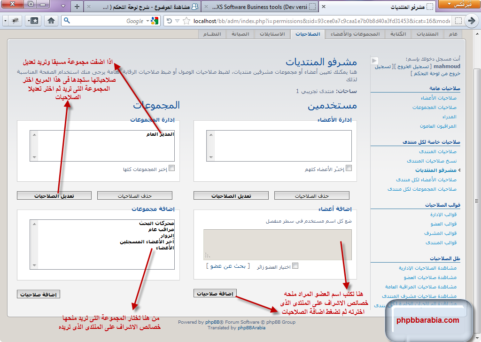Image resolution: width=481 pixels, height=342 pixels.
Task: Click تسجيل الخروج logout link
Action: [413, 67]
